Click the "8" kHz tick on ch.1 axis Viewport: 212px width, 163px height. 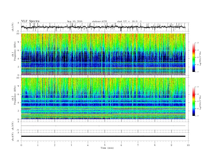[19, 42]
